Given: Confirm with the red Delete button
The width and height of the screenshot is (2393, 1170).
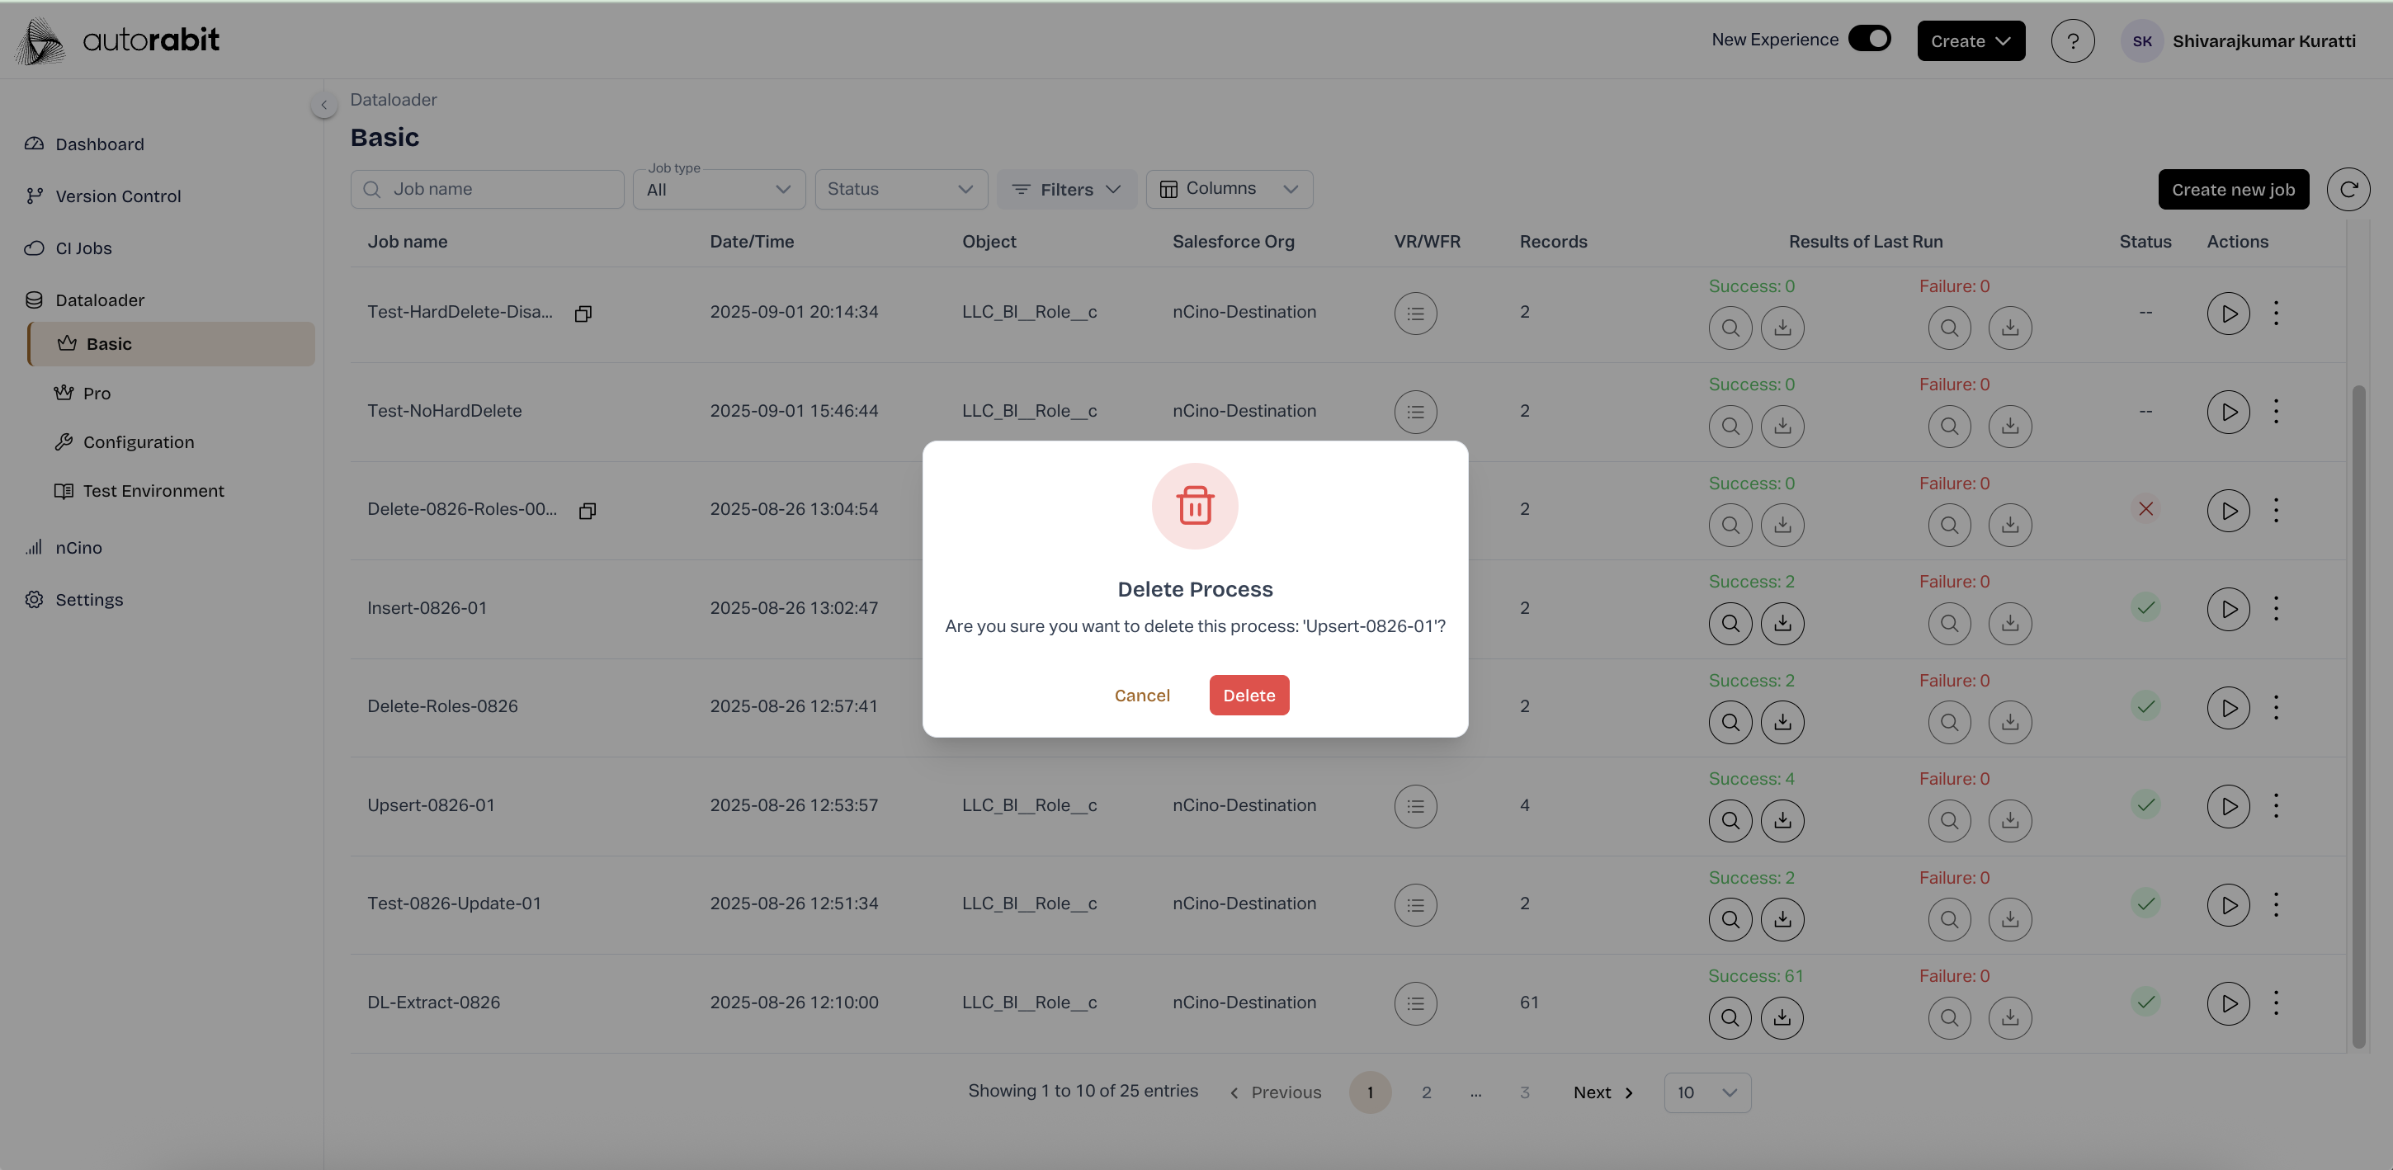Looking at the screenshot, I should (1248, 696).
